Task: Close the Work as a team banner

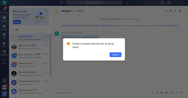Action: pos(46,11)
